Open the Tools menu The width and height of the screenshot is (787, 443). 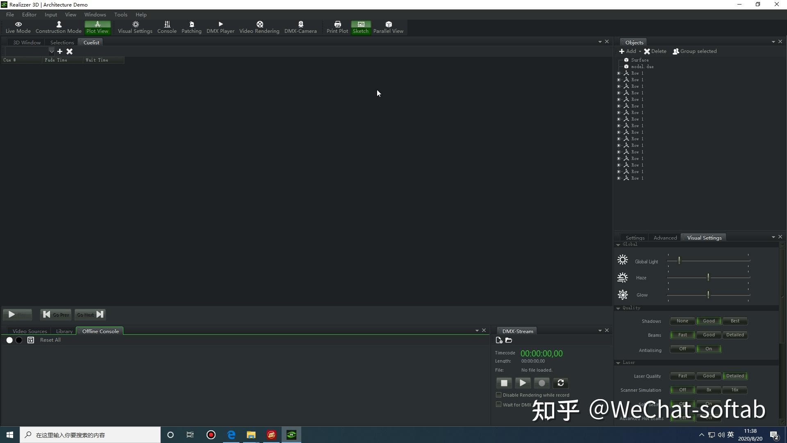121,14
